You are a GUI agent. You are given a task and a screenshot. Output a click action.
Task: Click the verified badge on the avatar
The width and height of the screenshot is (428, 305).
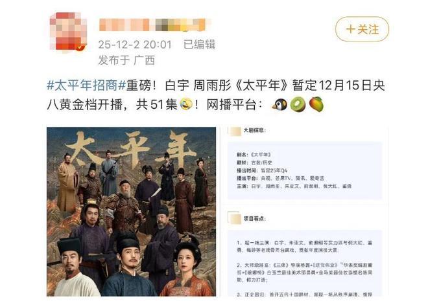click(80, 47)
